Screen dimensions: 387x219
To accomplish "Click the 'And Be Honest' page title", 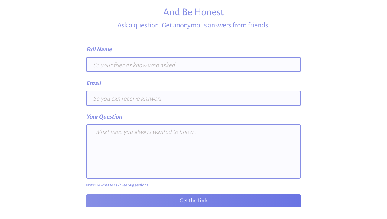I will tap(193, 12).
